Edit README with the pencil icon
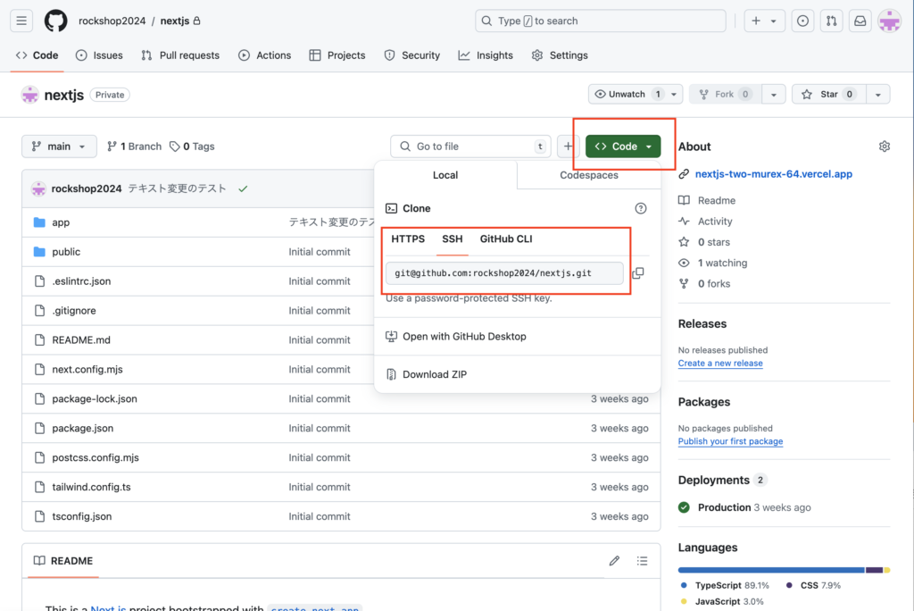The image size is (914, 611). tap(614, 561)
